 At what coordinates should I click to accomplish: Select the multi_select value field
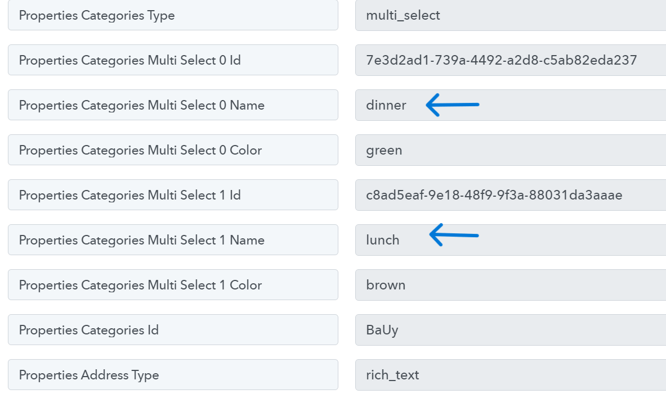click(511, 15)
